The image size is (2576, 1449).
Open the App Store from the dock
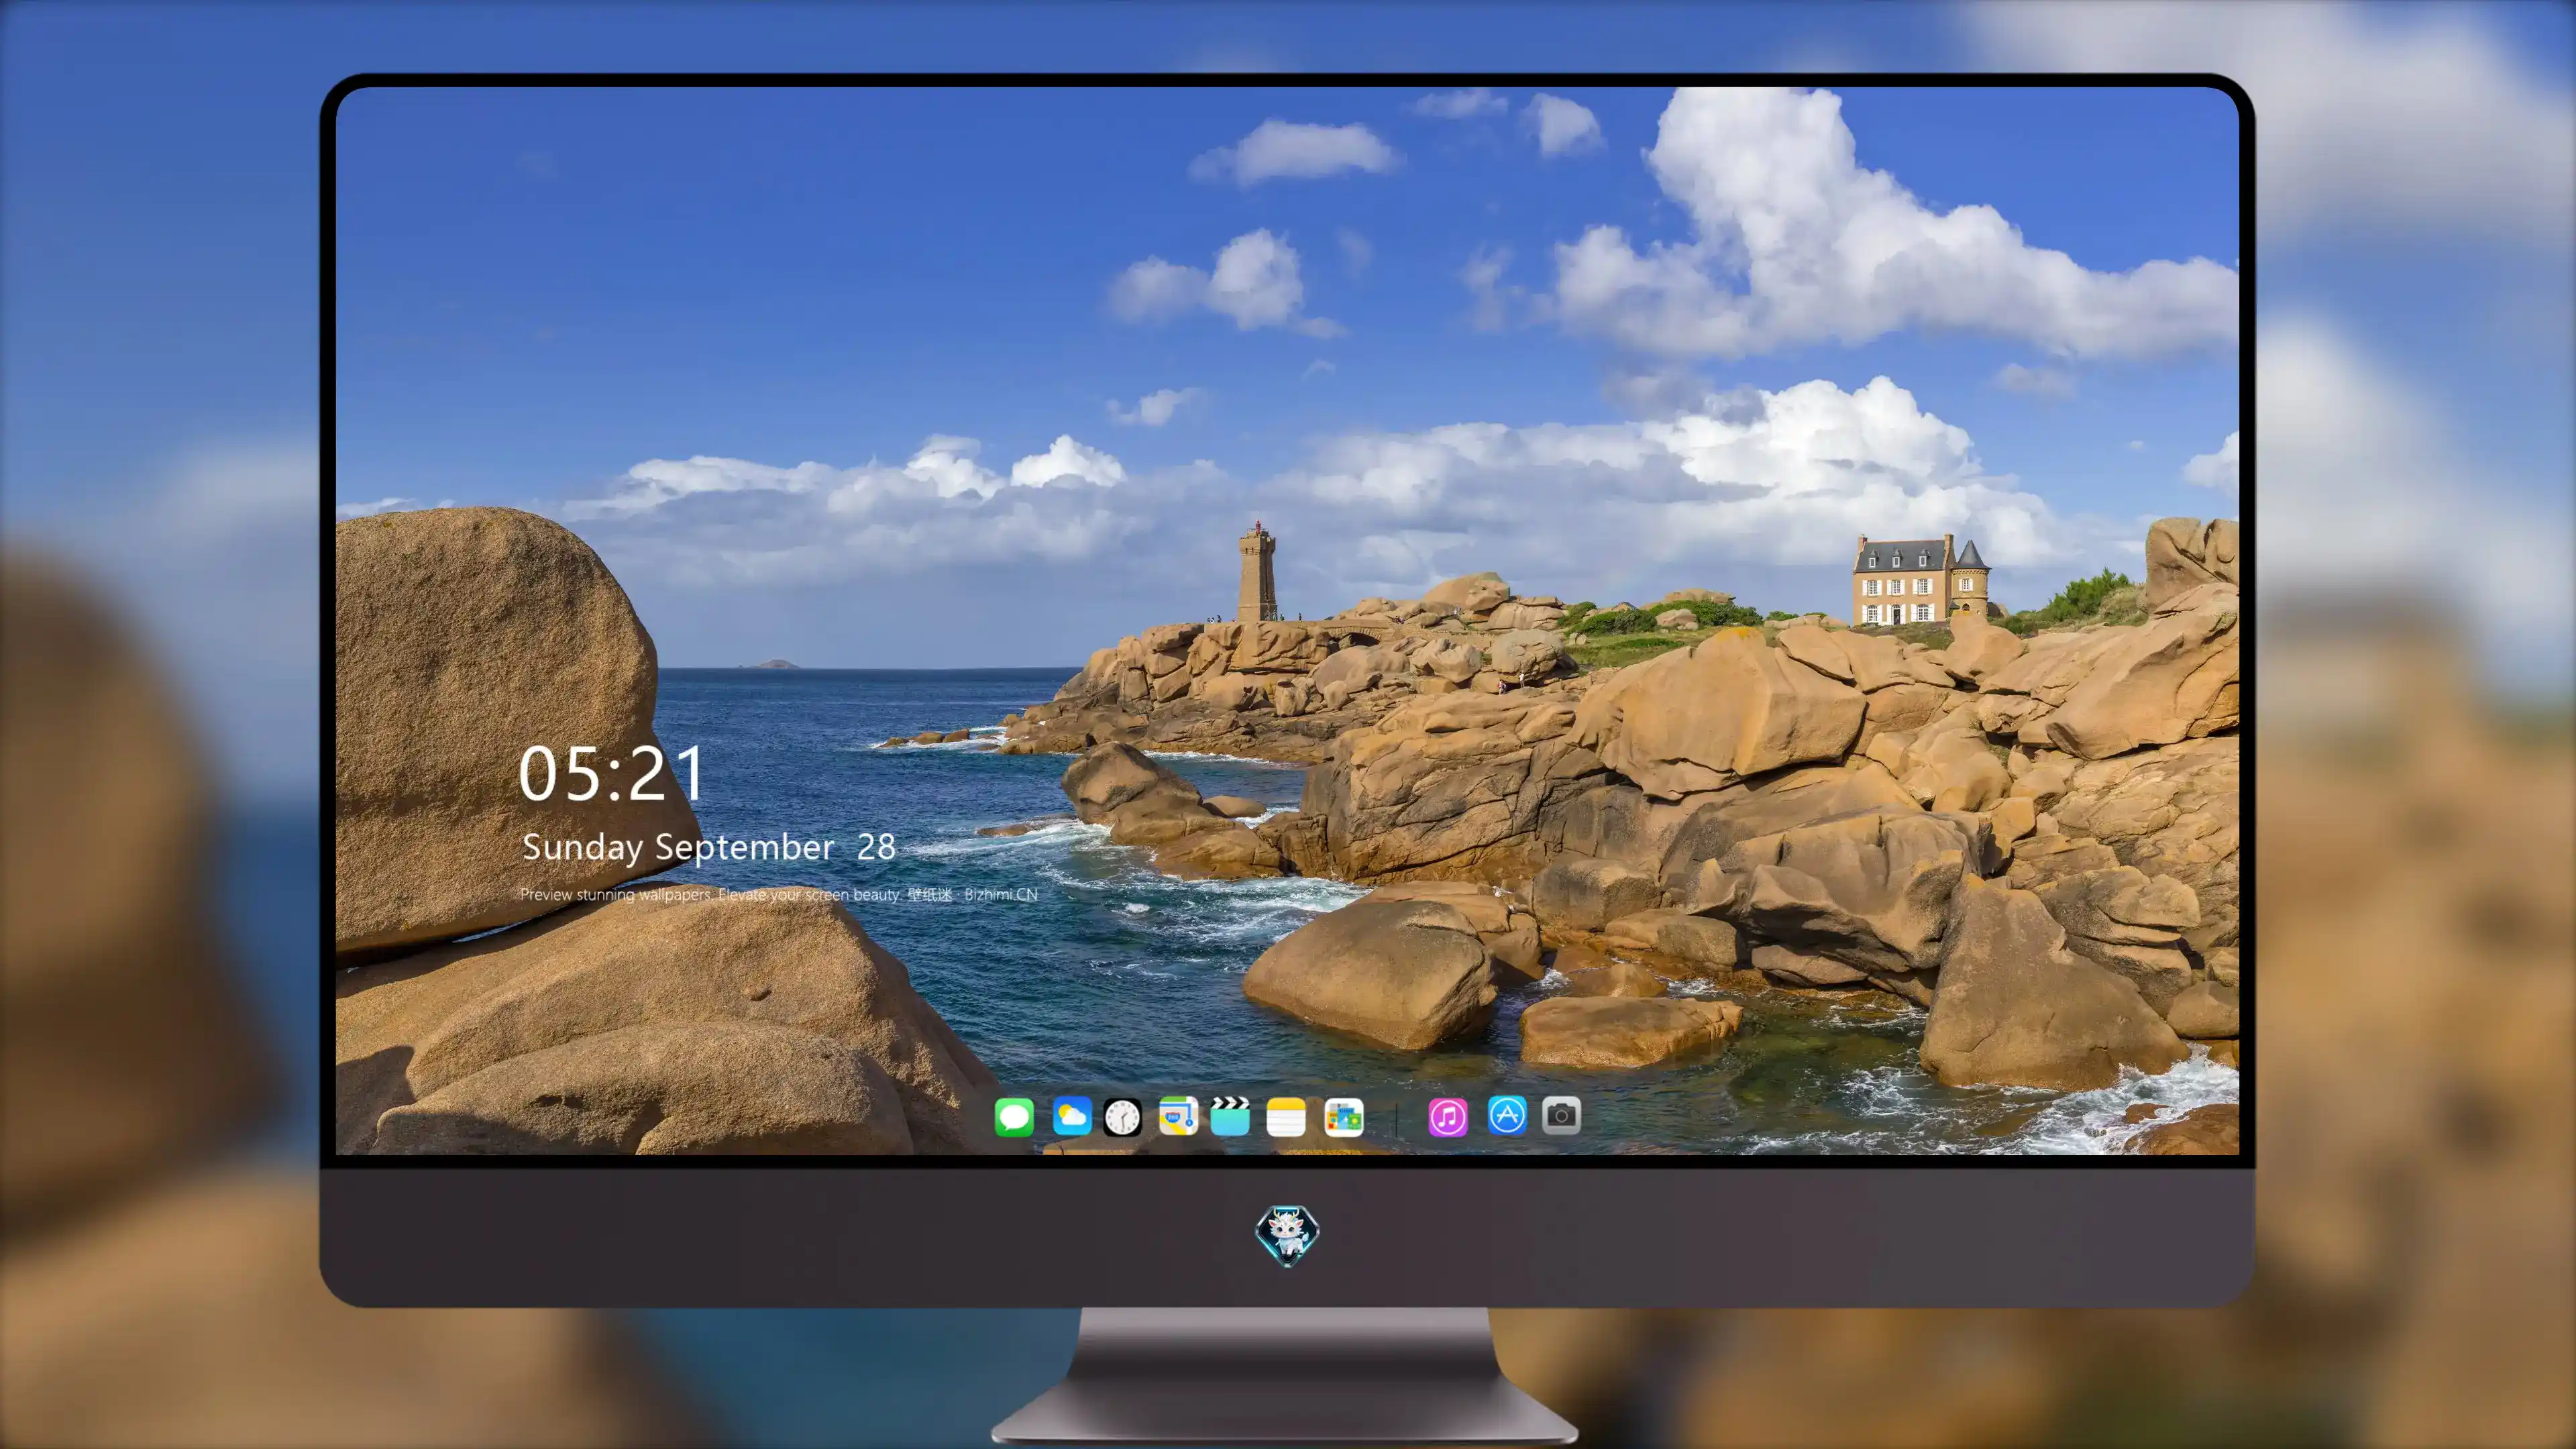[1507, 1115]
